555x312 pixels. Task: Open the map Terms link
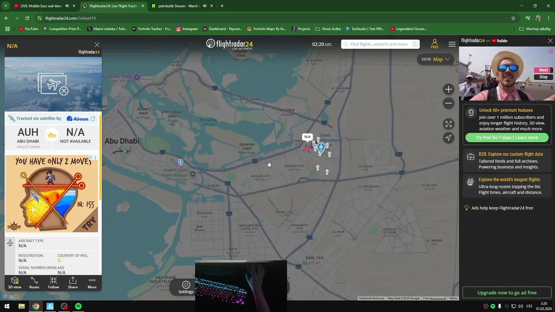pos(453,298)
